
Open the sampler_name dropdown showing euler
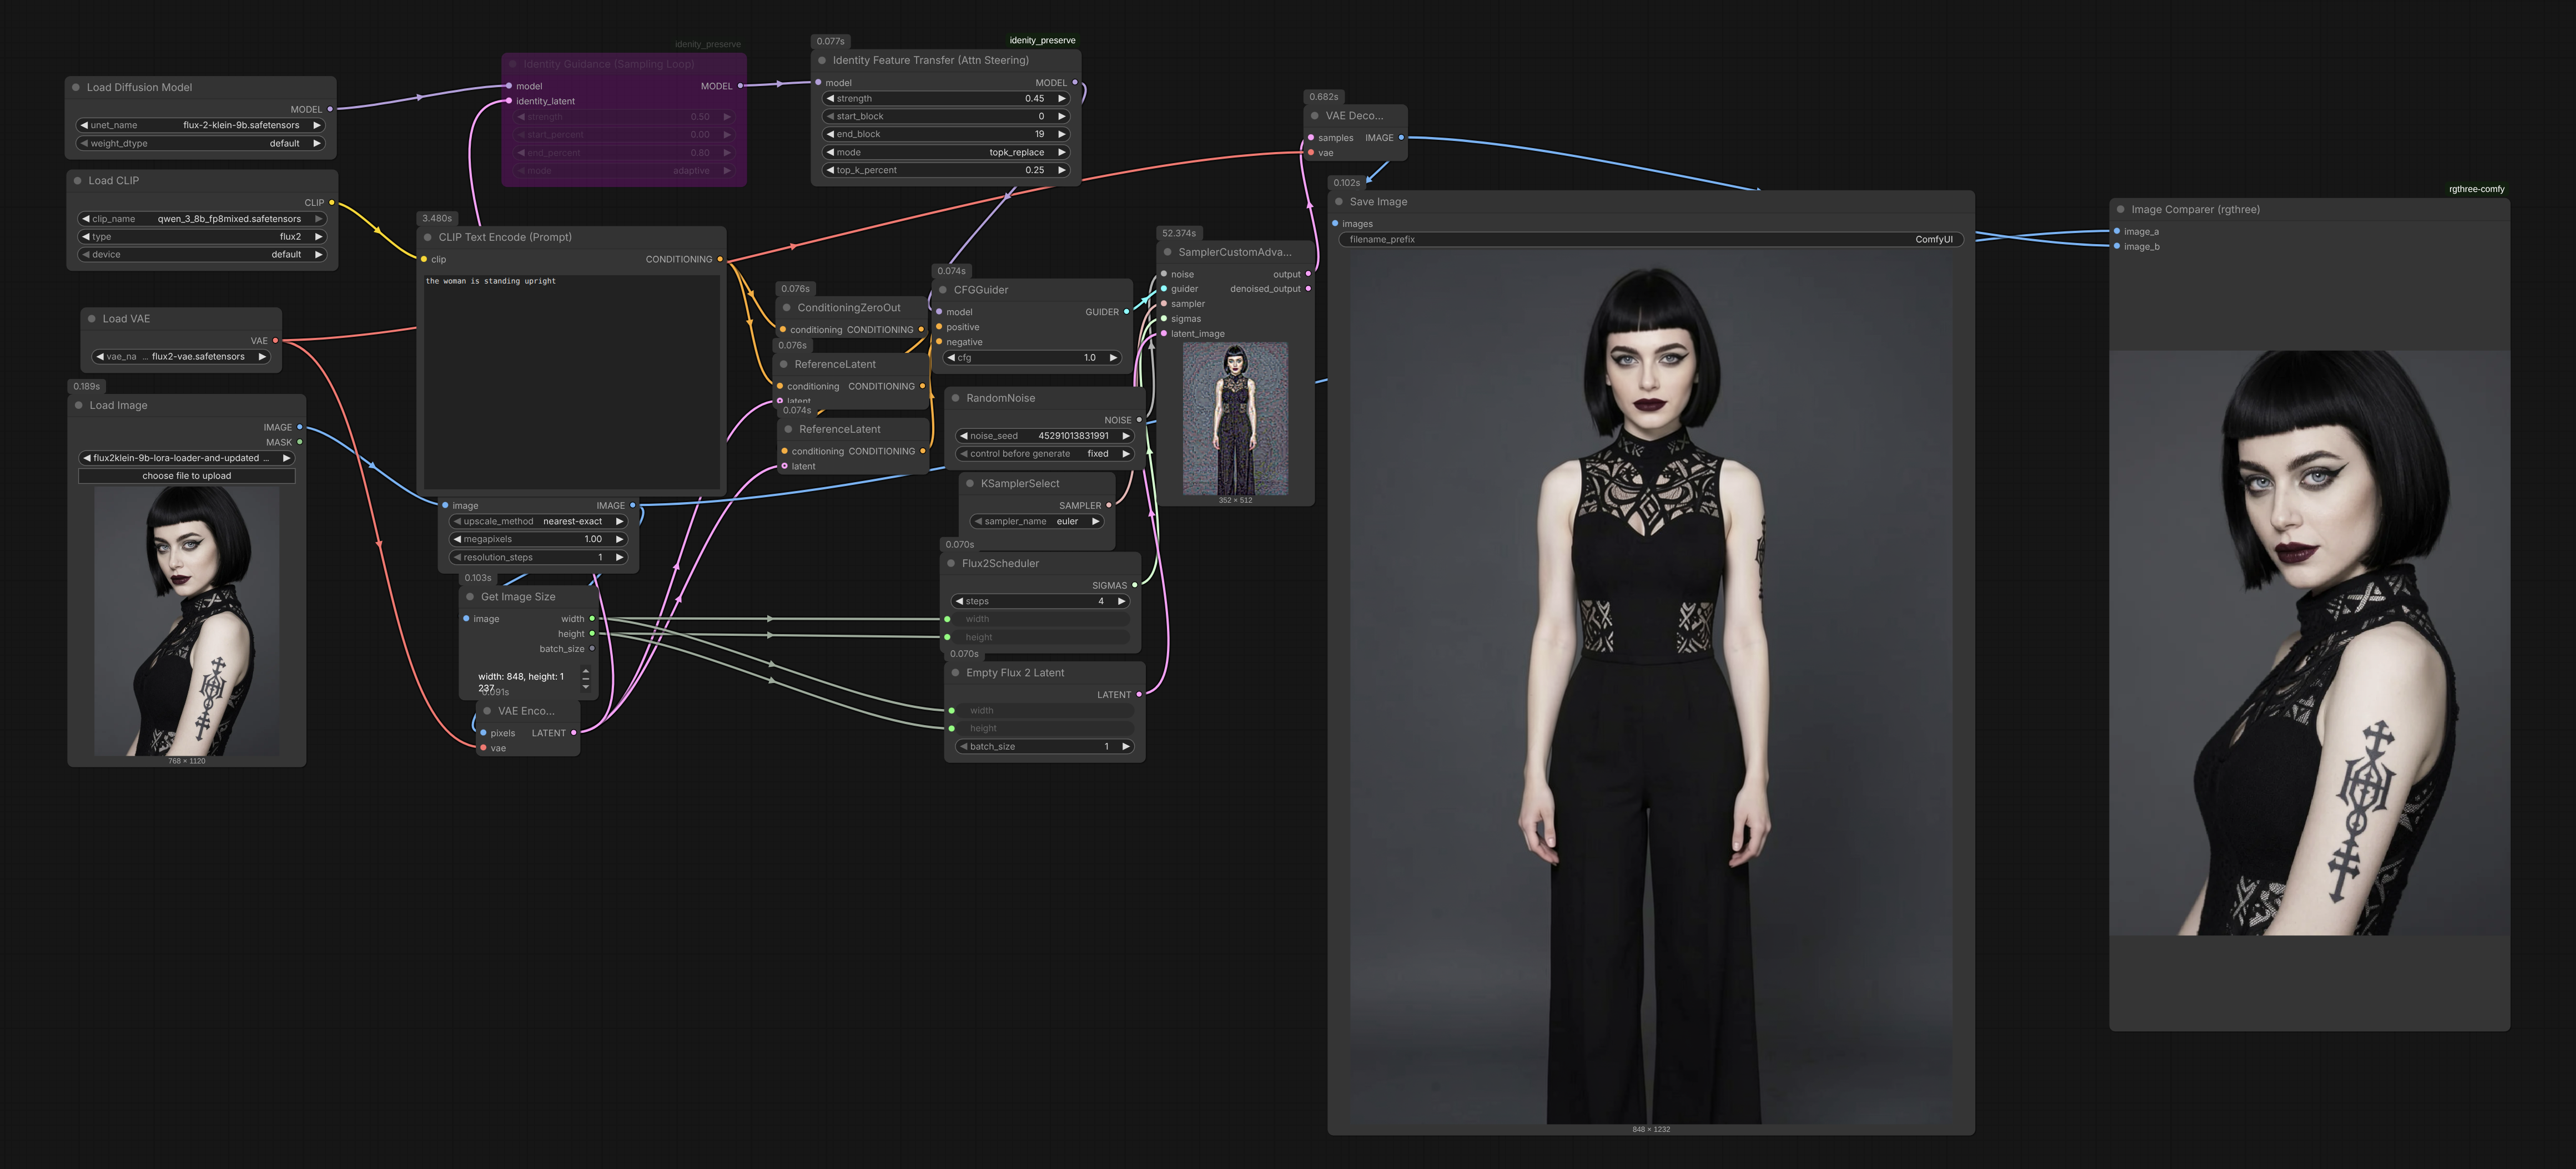pos(1037,522)
